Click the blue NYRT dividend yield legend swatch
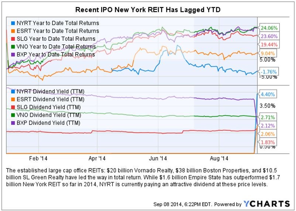The image size is (296, 211). (13, 92)
